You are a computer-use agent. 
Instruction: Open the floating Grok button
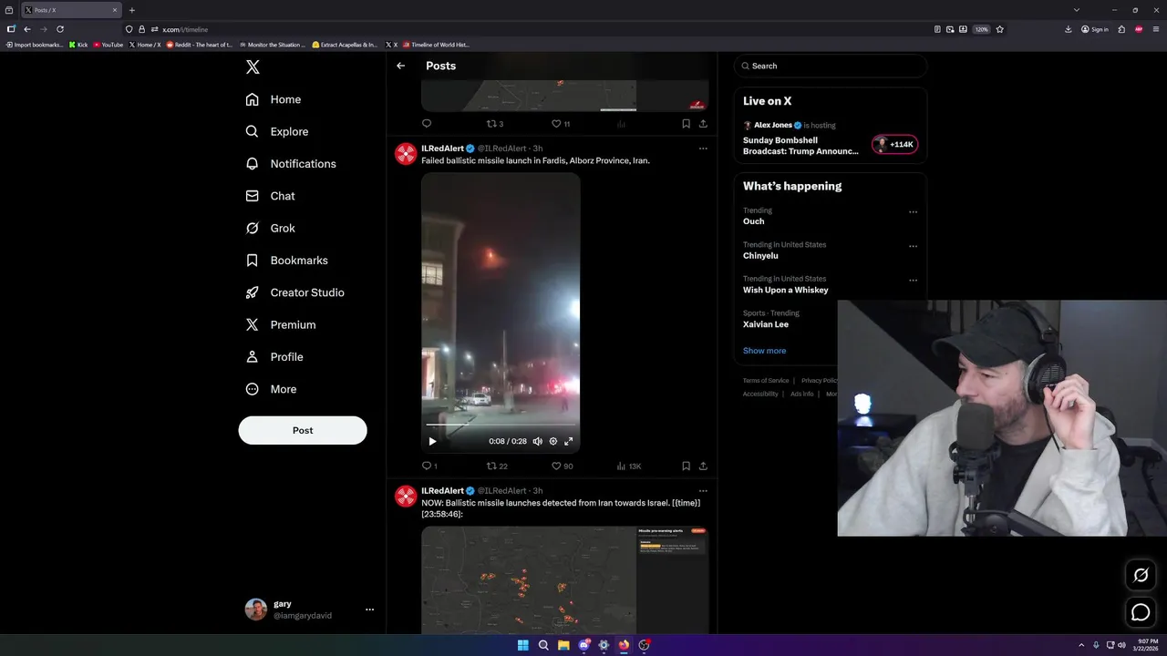coord(1141,575)
